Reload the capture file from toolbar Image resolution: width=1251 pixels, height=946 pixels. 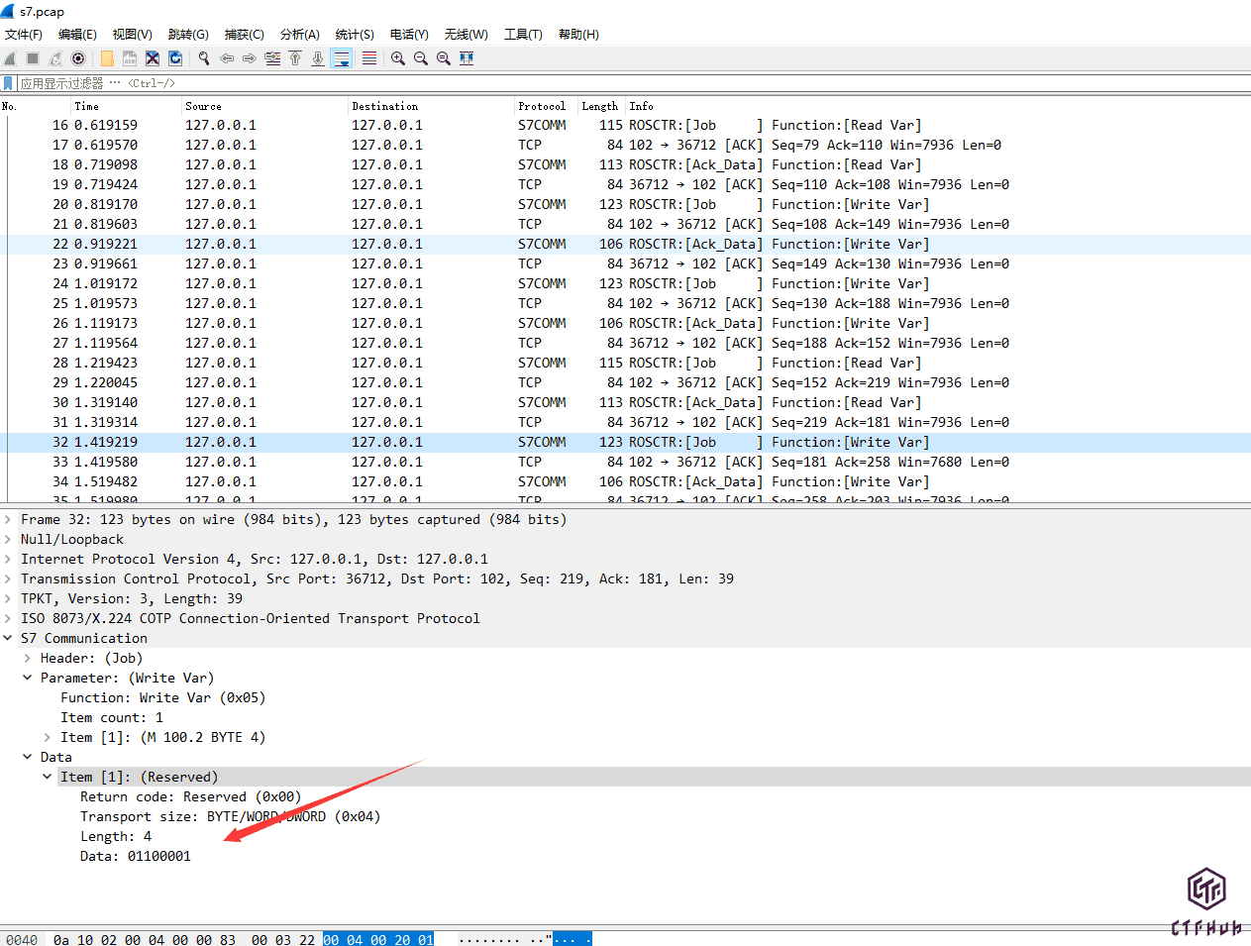(175, 58)
